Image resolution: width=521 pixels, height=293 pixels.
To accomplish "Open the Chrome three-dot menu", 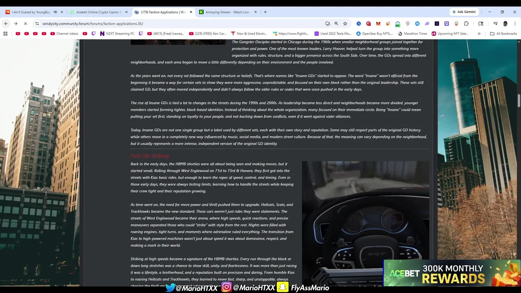I will pyautogui.click(x=515, y=24).
